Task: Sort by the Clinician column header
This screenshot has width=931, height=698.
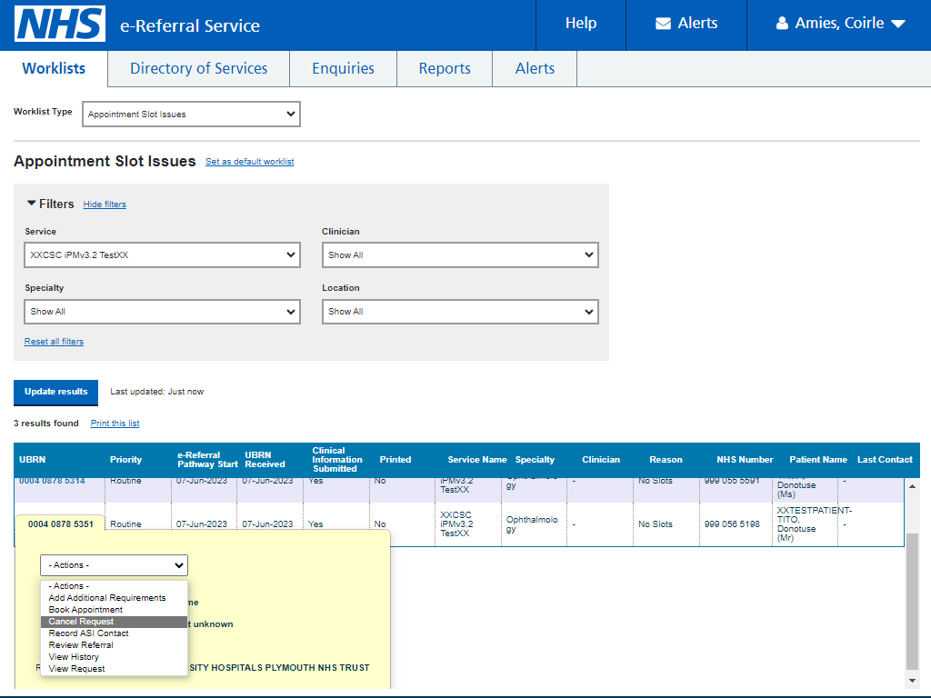Action: pos(601,459)
